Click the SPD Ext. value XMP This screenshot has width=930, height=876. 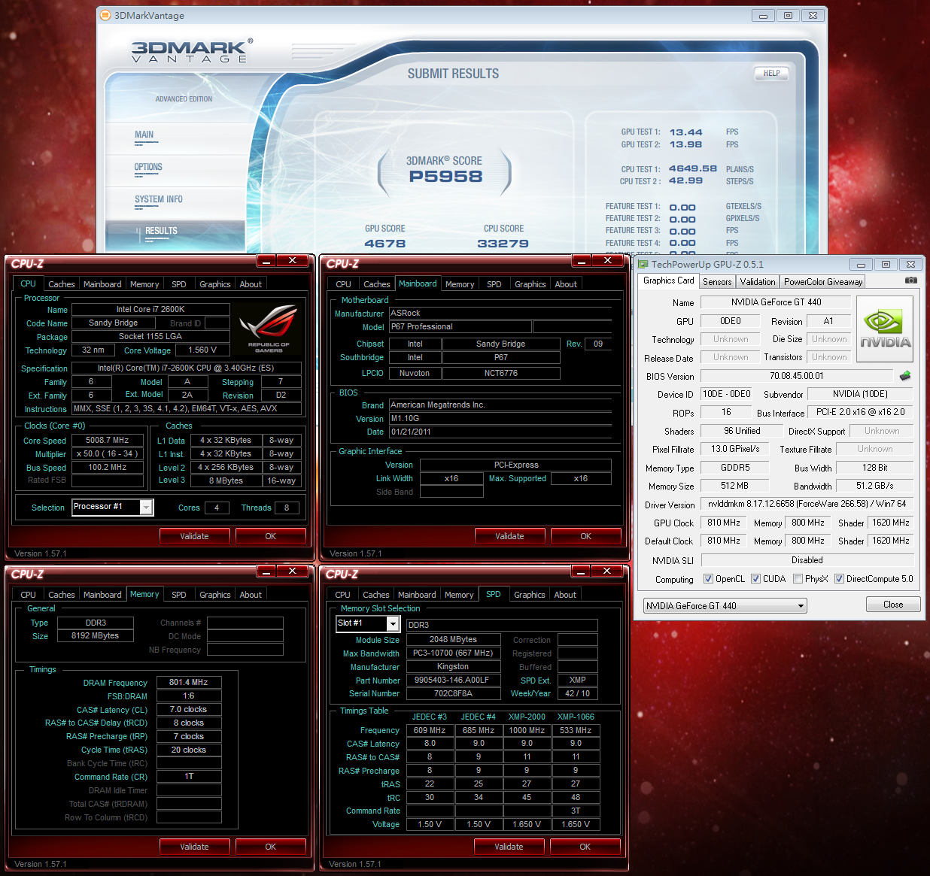[x=578, y=680]
